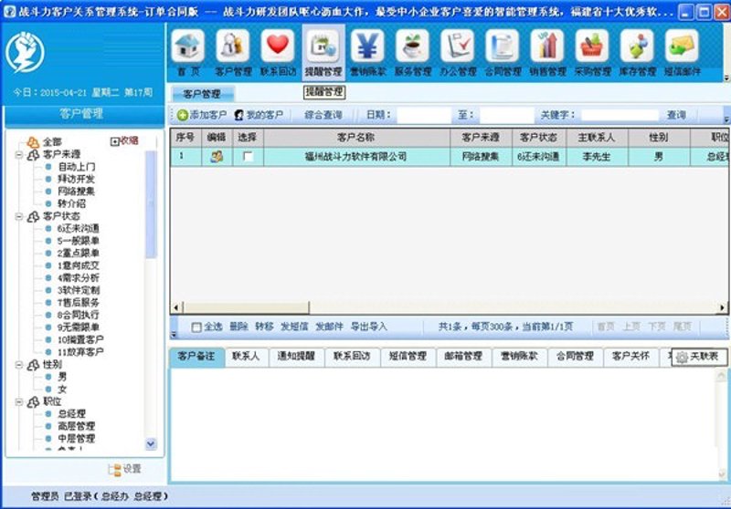Screen dimensions: 731x509
Task: Switch to the 邮箱管理 tab
Action: click(463, 357)
